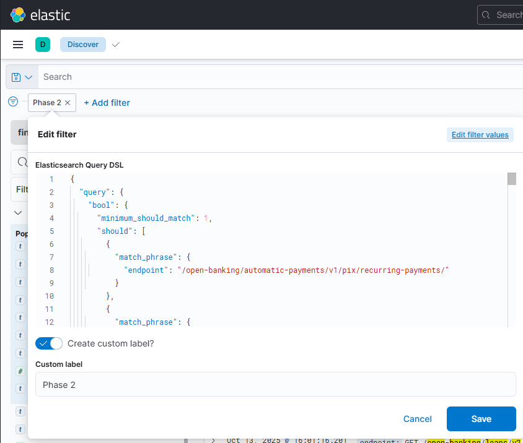Open the saved query menu icon
Screen dimensions: 523x443
(x=22, y=77)
